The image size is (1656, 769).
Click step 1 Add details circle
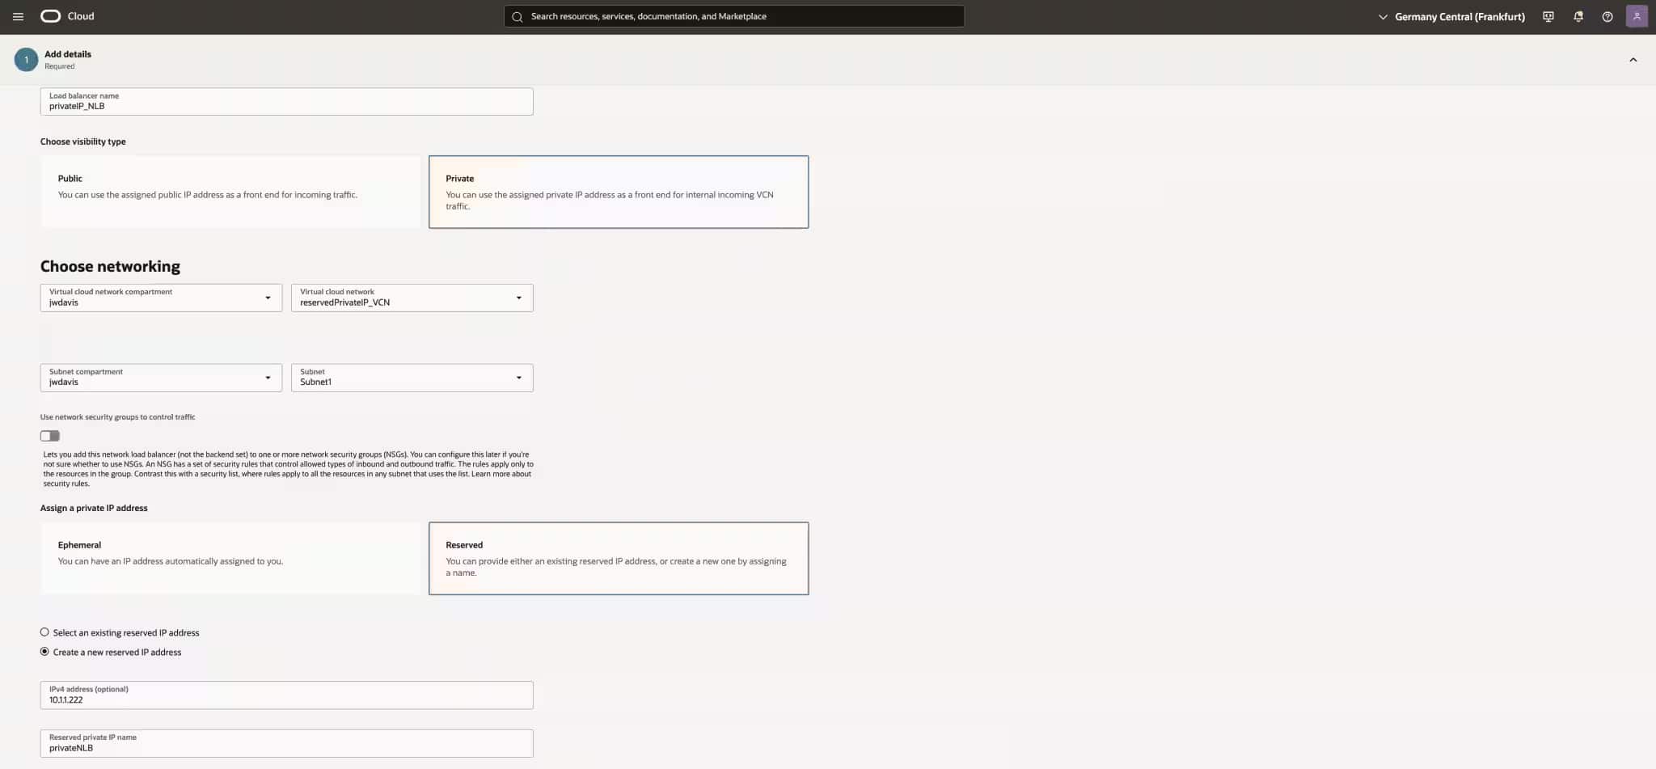pyautogui.click(x=26, y=59)
